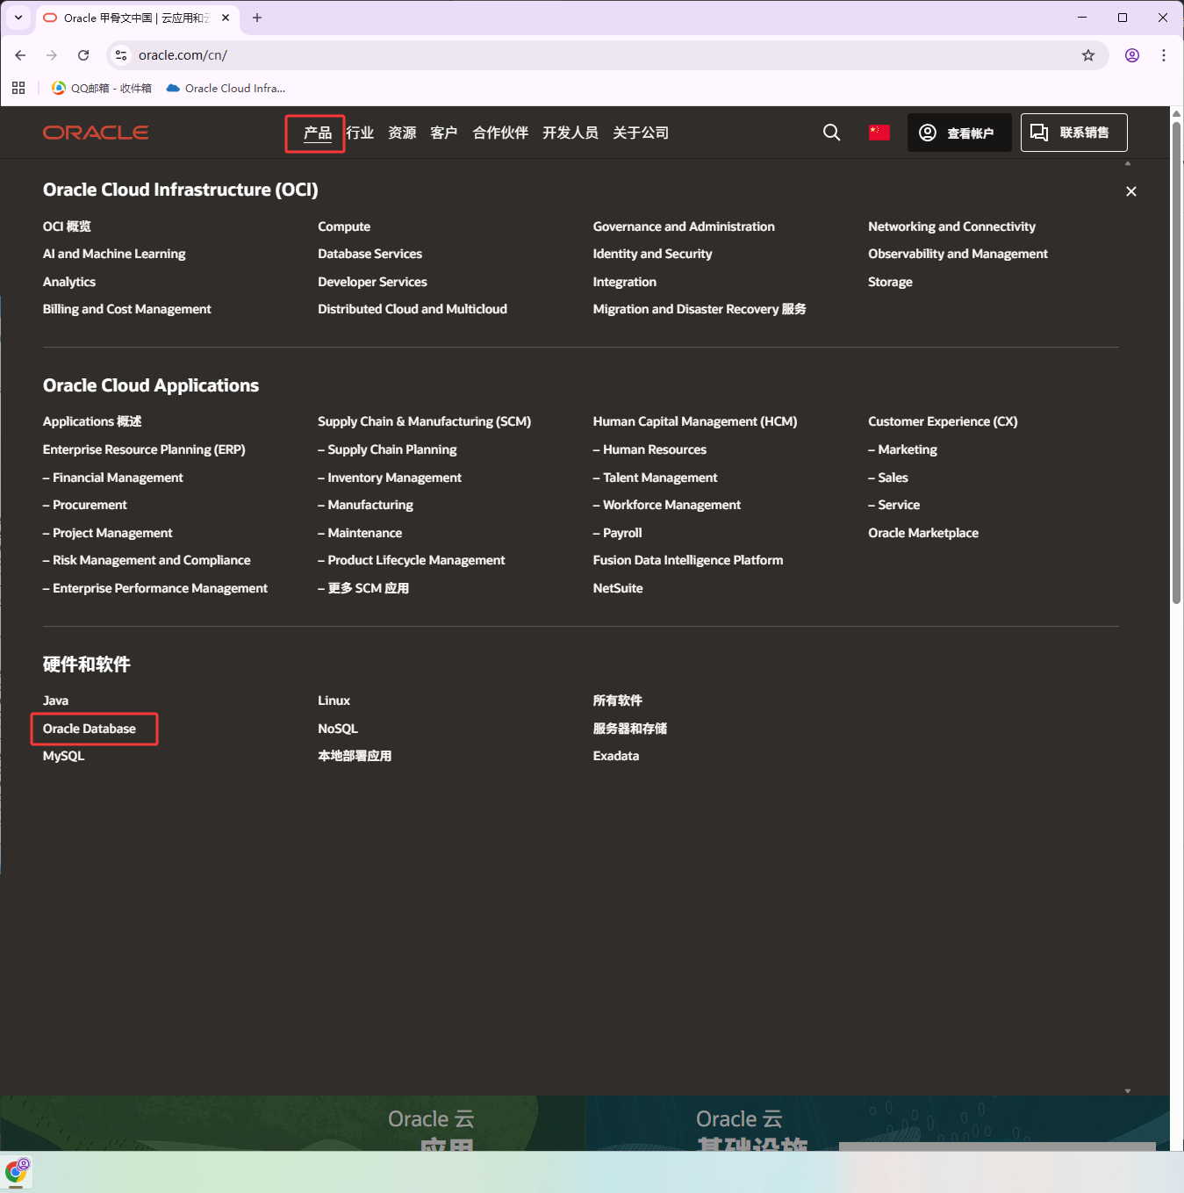Viewport: 1184px width, 1193px height.
Task: Open the 客户 menu
Action: coord(444,133)
